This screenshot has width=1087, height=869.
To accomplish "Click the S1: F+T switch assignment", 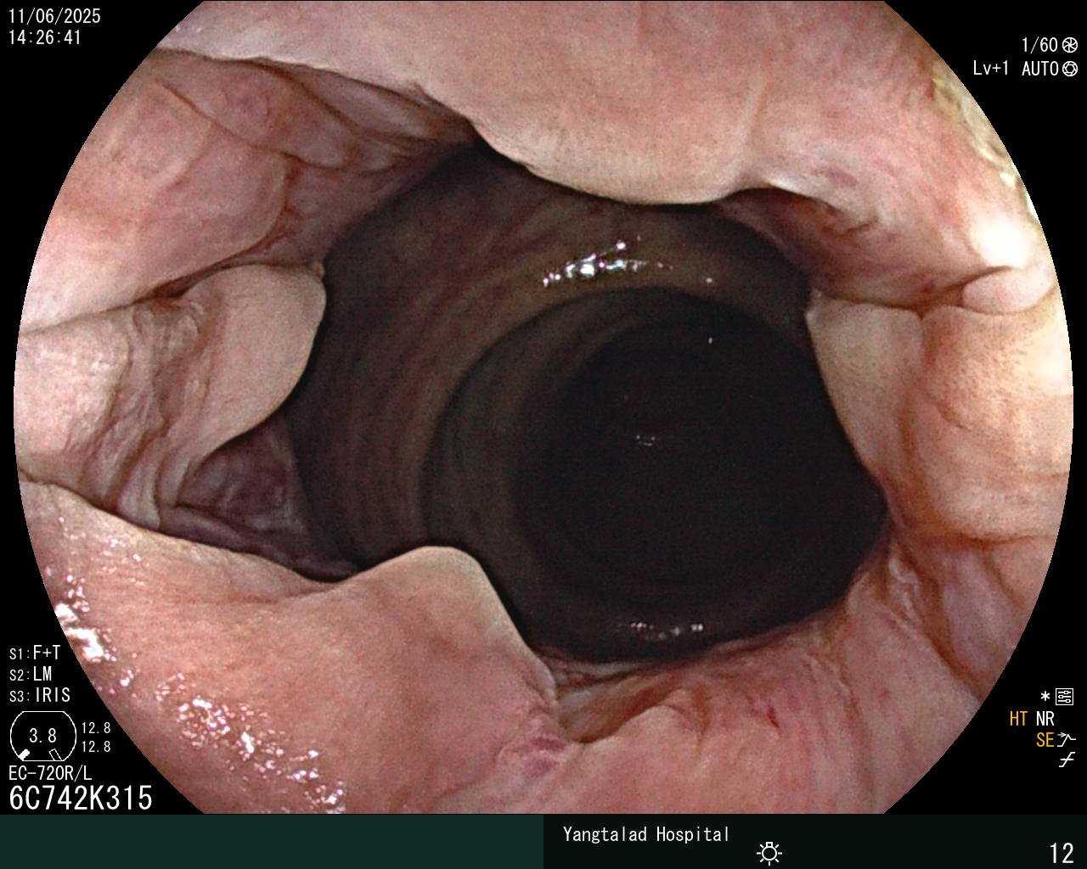I will click(x=35, y=653).
